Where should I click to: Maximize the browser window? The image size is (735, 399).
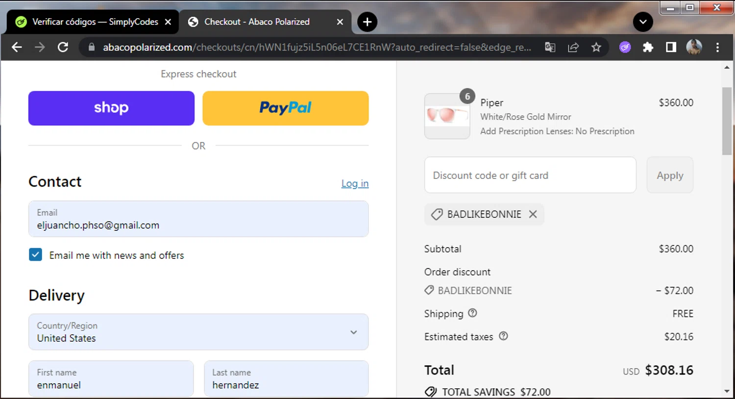click(690, 8)
